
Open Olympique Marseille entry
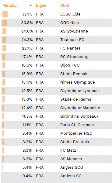pyautogui.click(x=80, y=108)
